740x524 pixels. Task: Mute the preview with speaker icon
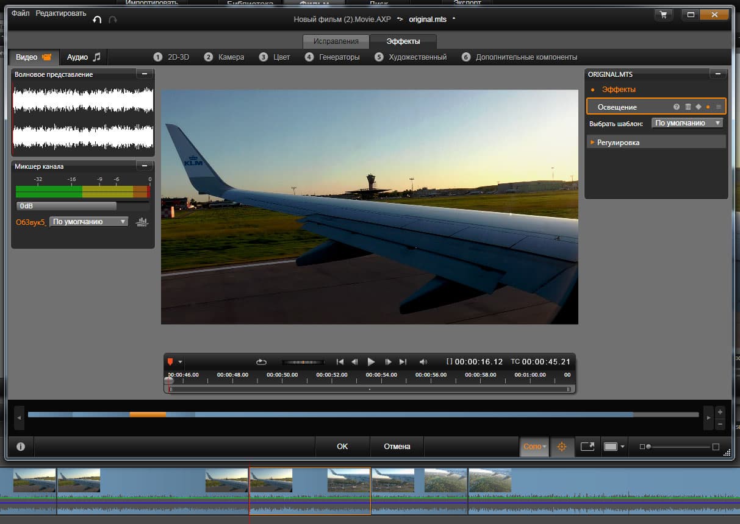click(x=424, y=362)
